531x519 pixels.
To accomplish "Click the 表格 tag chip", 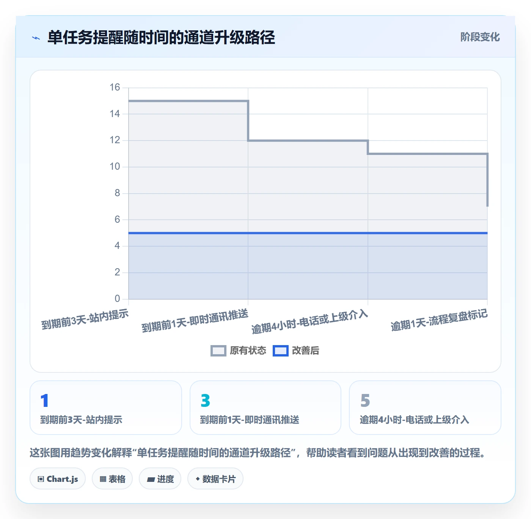I will coord(112,479).
